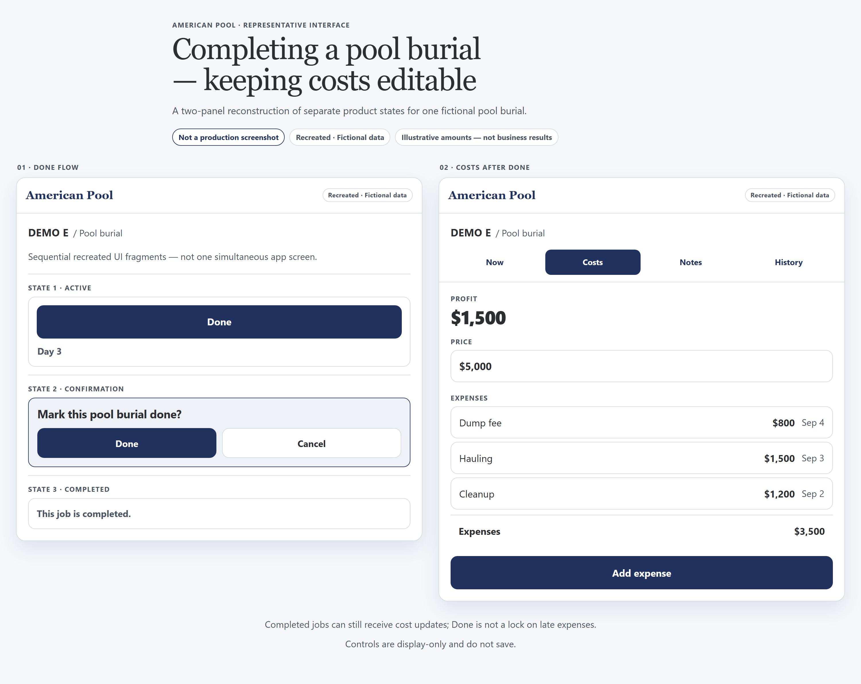The width and height of the screenshot is (861, 684).
Task: Click the 'Completing a pool burial' headline
Action: coord(326,50)
